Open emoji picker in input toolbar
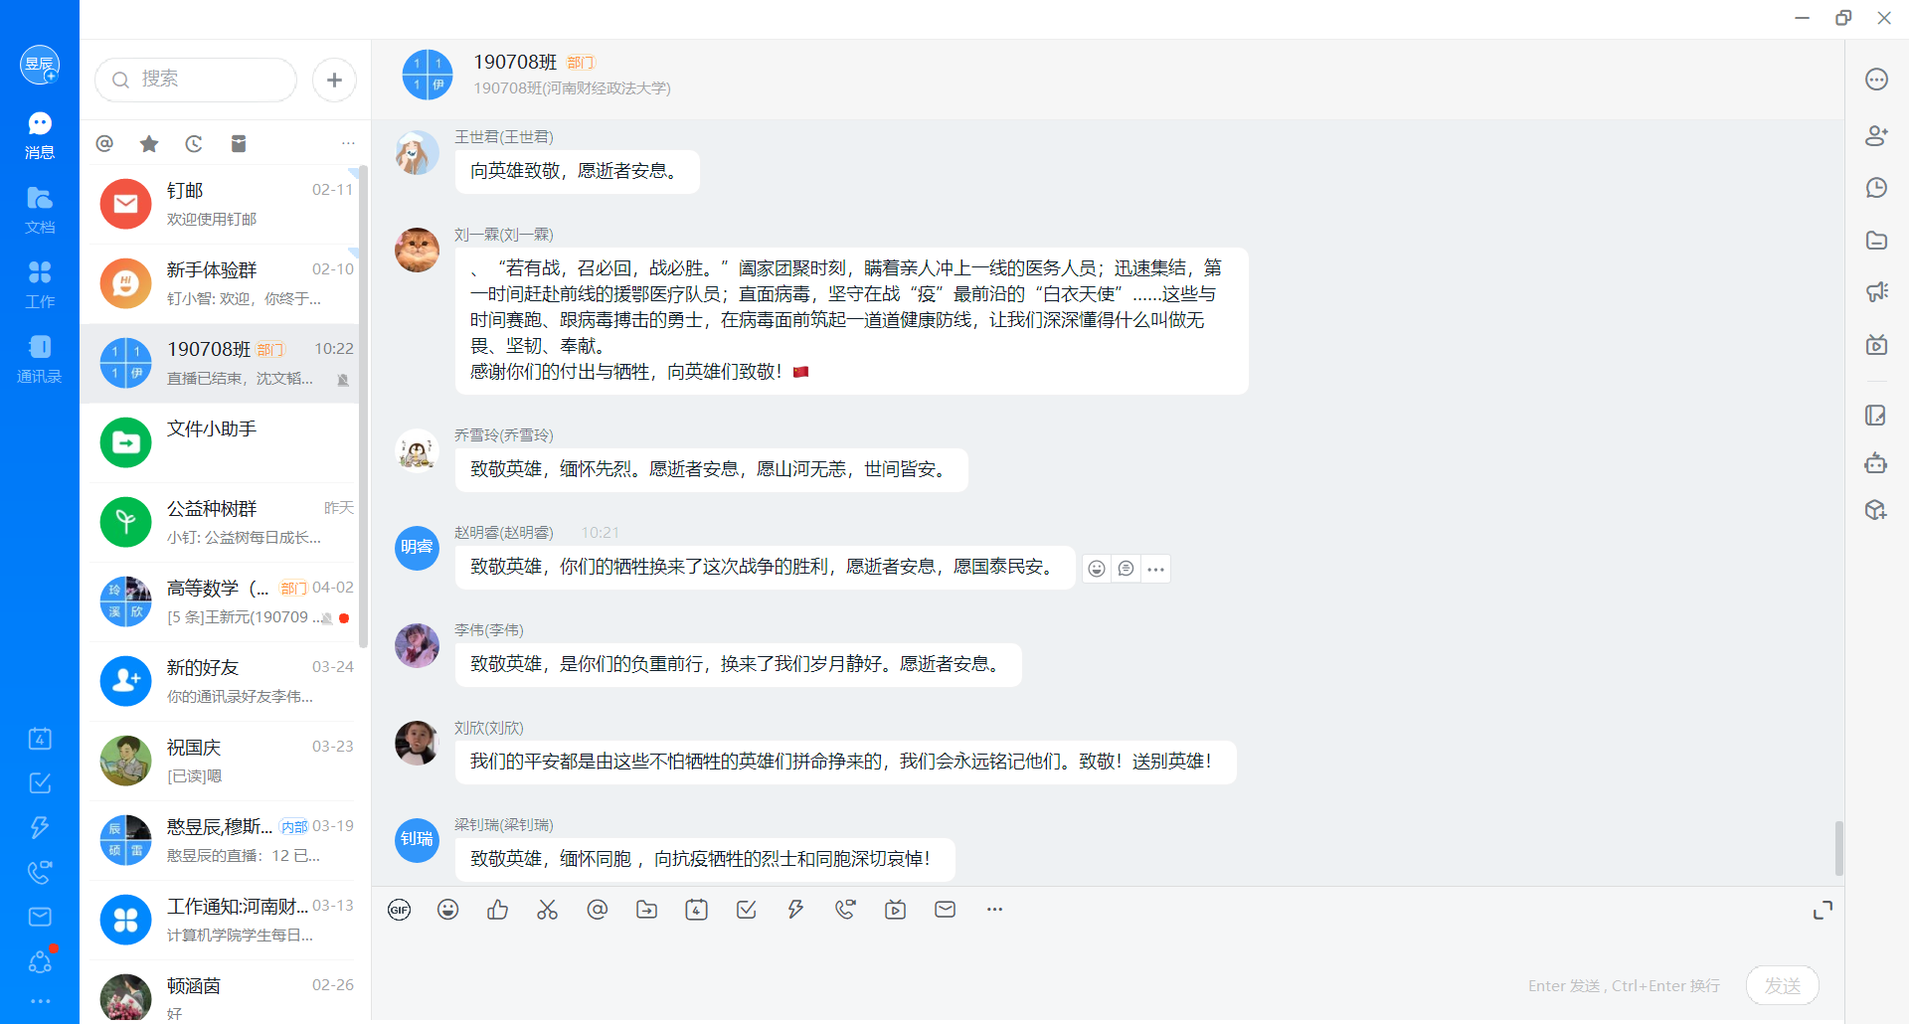 point(448,910)
